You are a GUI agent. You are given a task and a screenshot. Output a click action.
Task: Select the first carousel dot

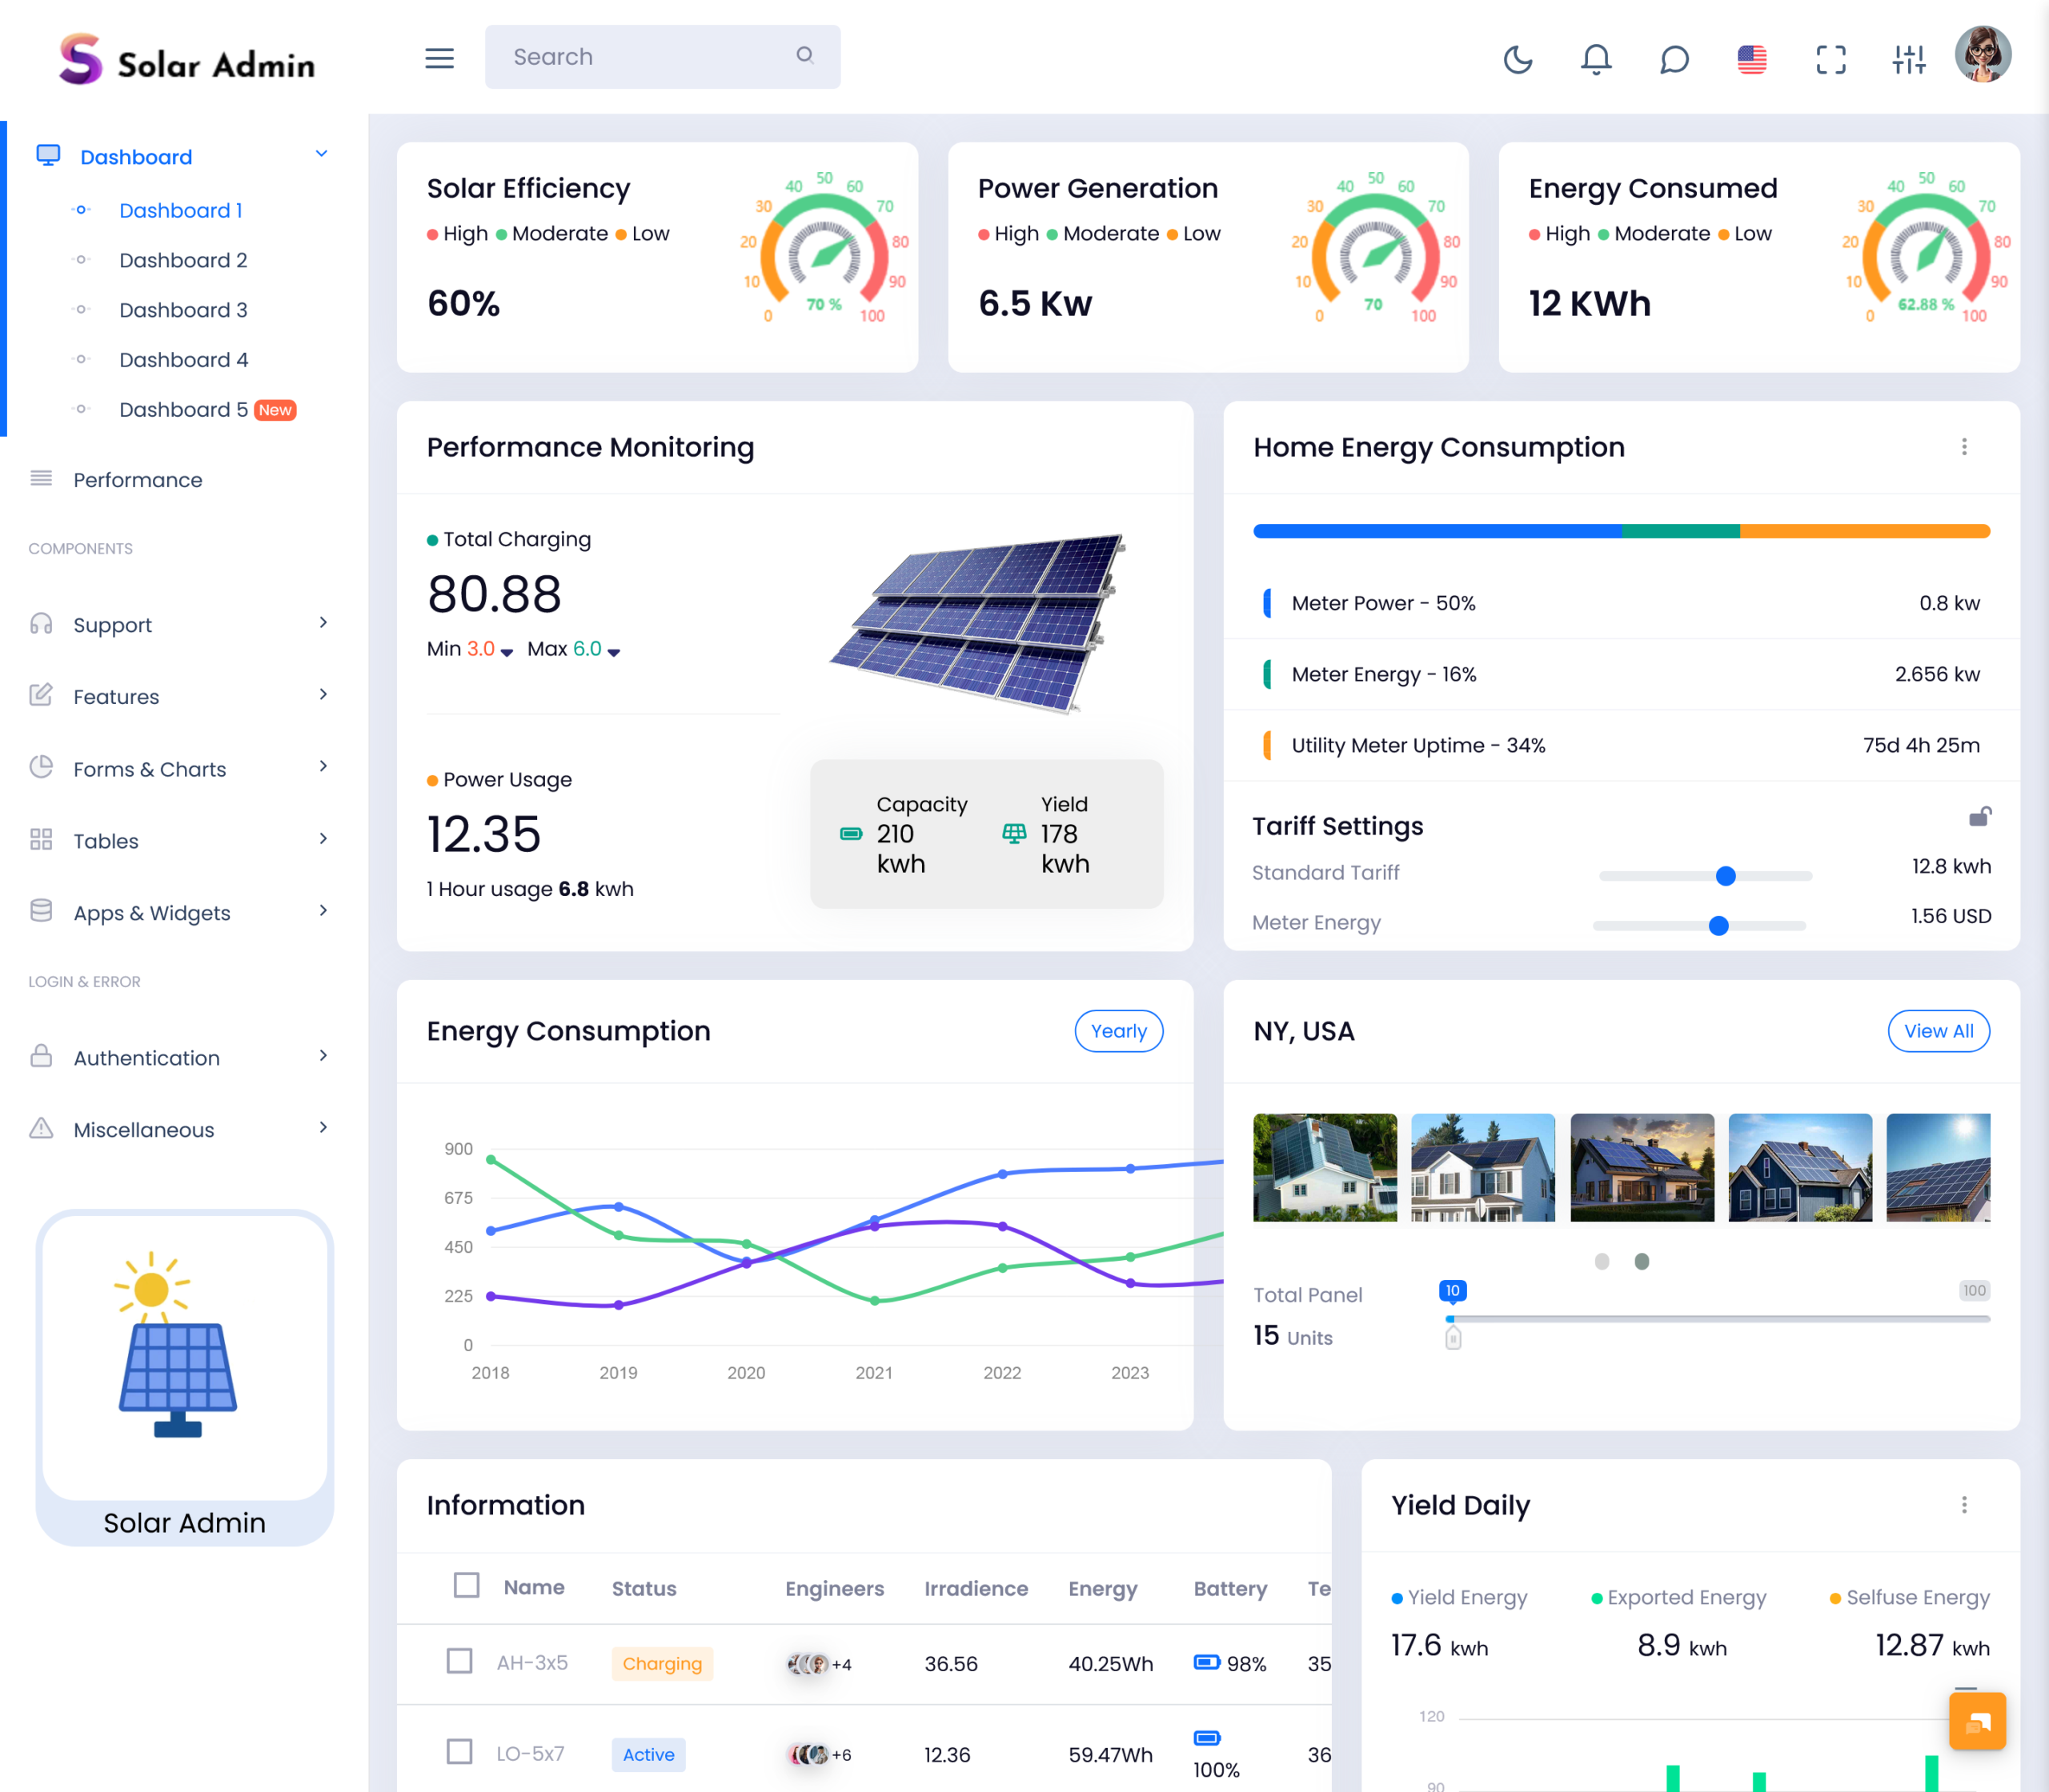[1602, 1262]
